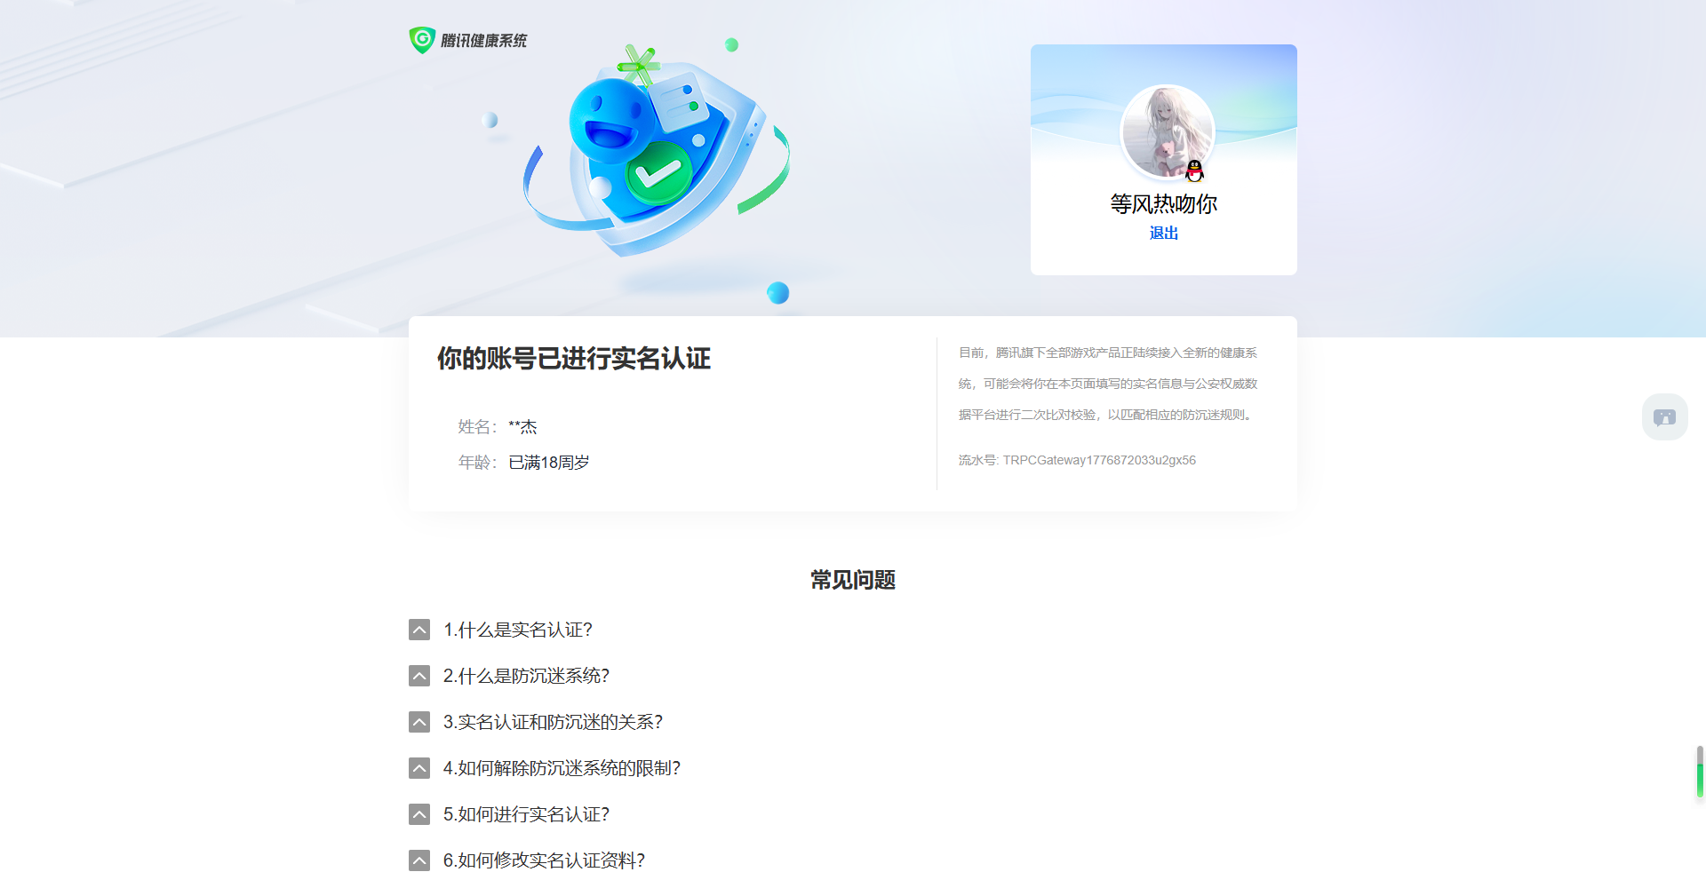
Task: Open the floating feedback widget on right edge
Action: 1664,416
